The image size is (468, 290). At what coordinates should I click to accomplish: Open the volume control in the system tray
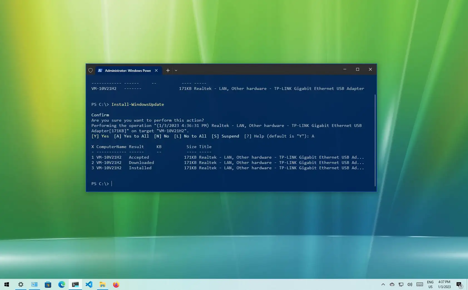pos(409,284)
